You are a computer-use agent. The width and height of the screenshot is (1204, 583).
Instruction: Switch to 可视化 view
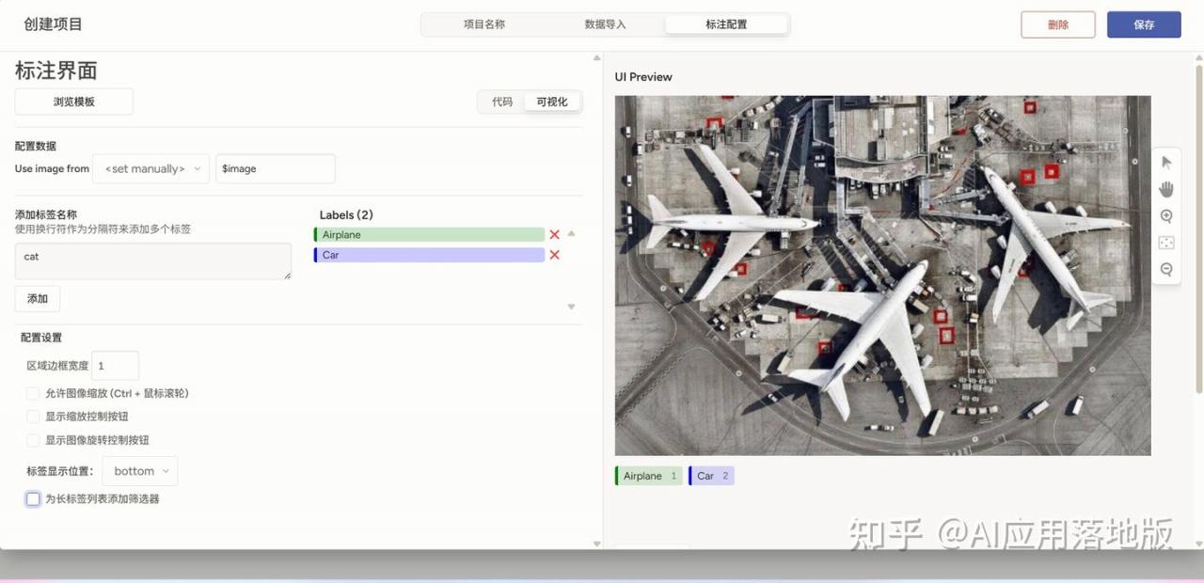tap(552, 102)
